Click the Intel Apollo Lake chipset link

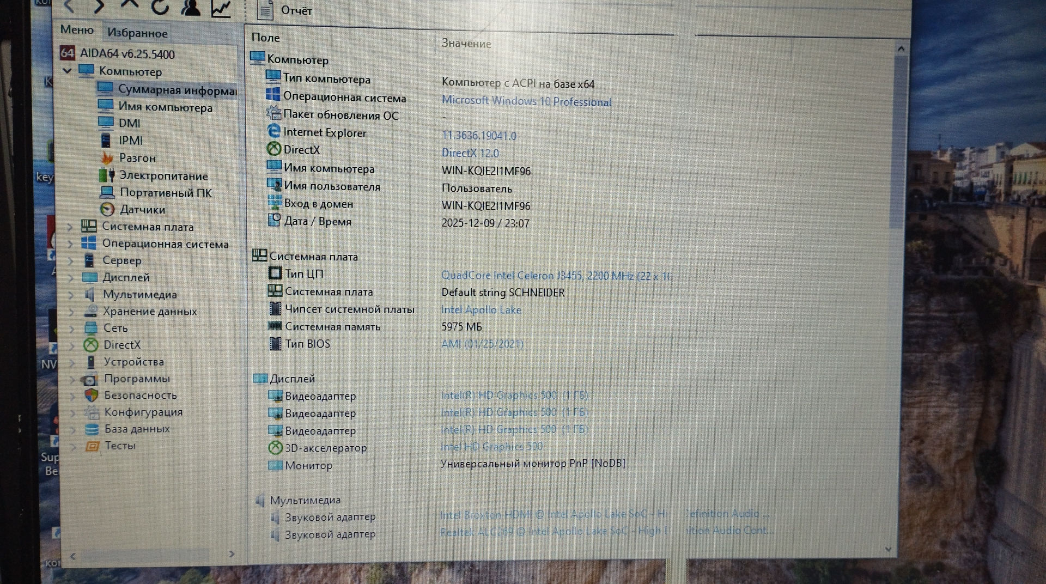481,309
